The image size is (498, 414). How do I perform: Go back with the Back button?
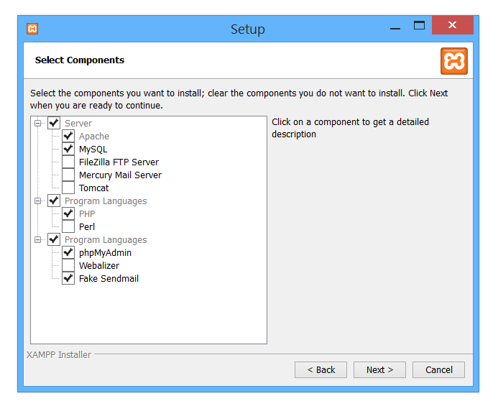pyautogui.click(x=321, y=369)
